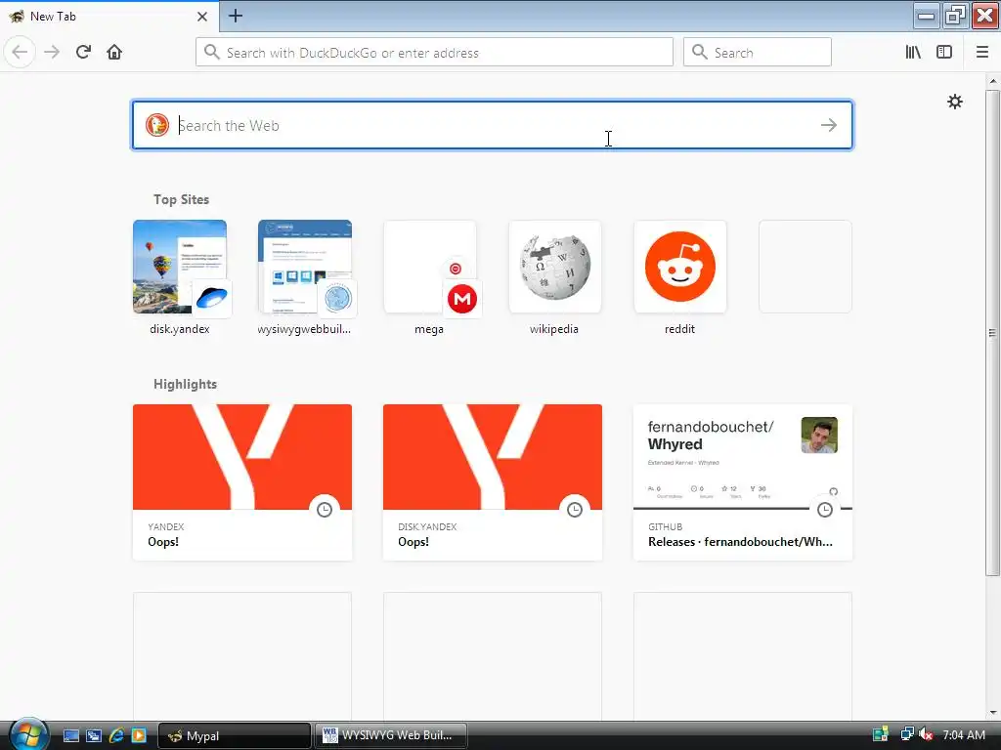
Task: Click history clock icon on YANDEX card
Action: pos(325,510)
